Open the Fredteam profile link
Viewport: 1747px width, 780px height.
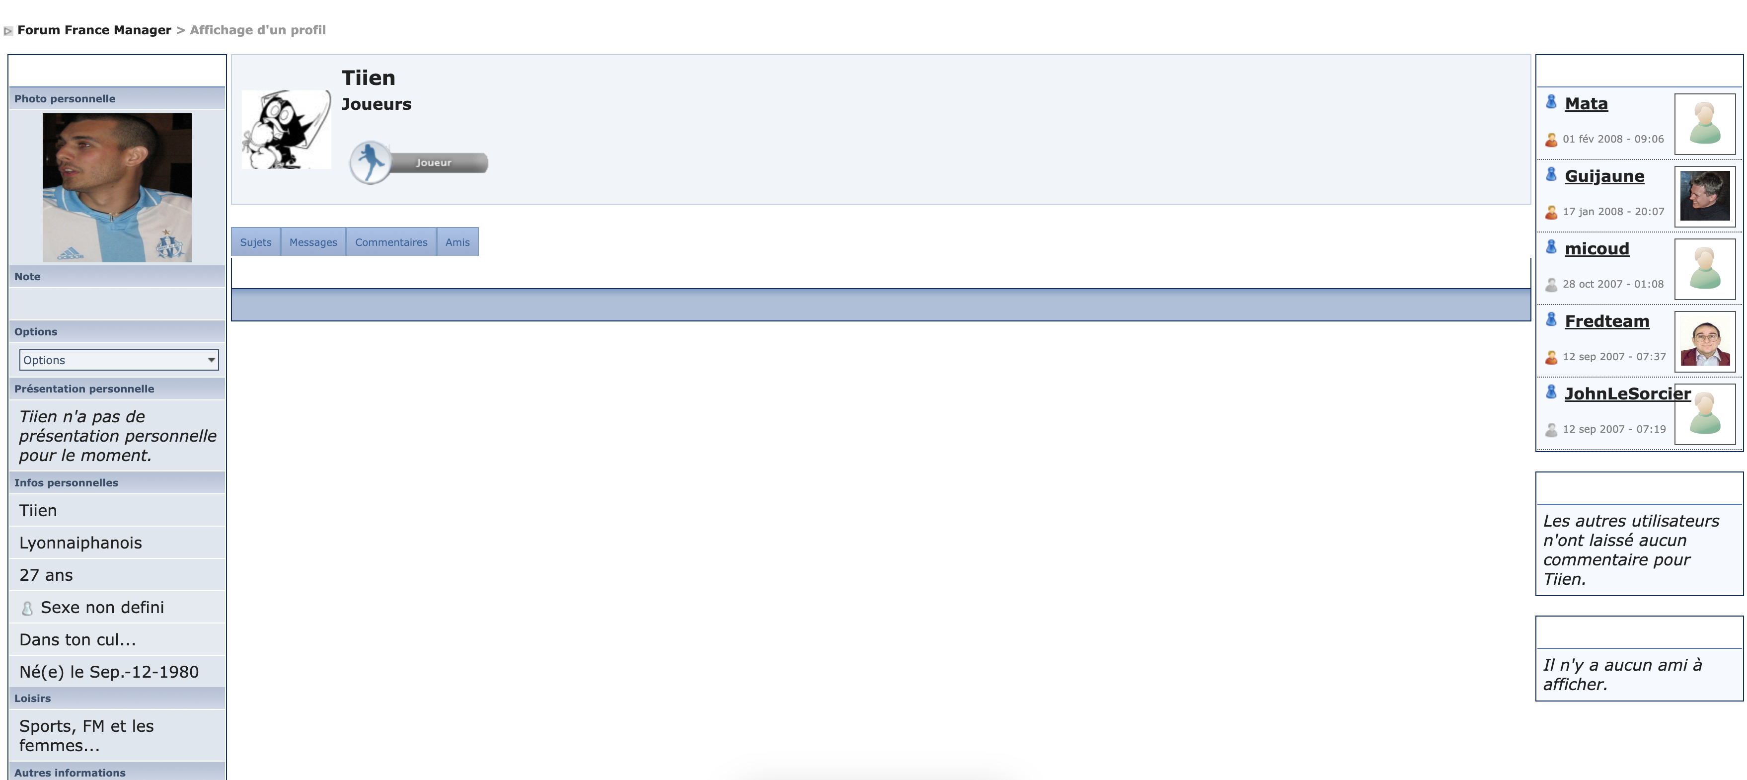tap(1606, 321)
